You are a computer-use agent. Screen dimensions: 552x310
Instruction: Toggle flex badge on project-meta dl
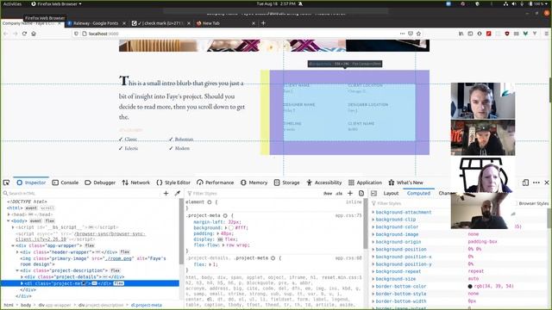pyautogui.click(x=119, y=283)
